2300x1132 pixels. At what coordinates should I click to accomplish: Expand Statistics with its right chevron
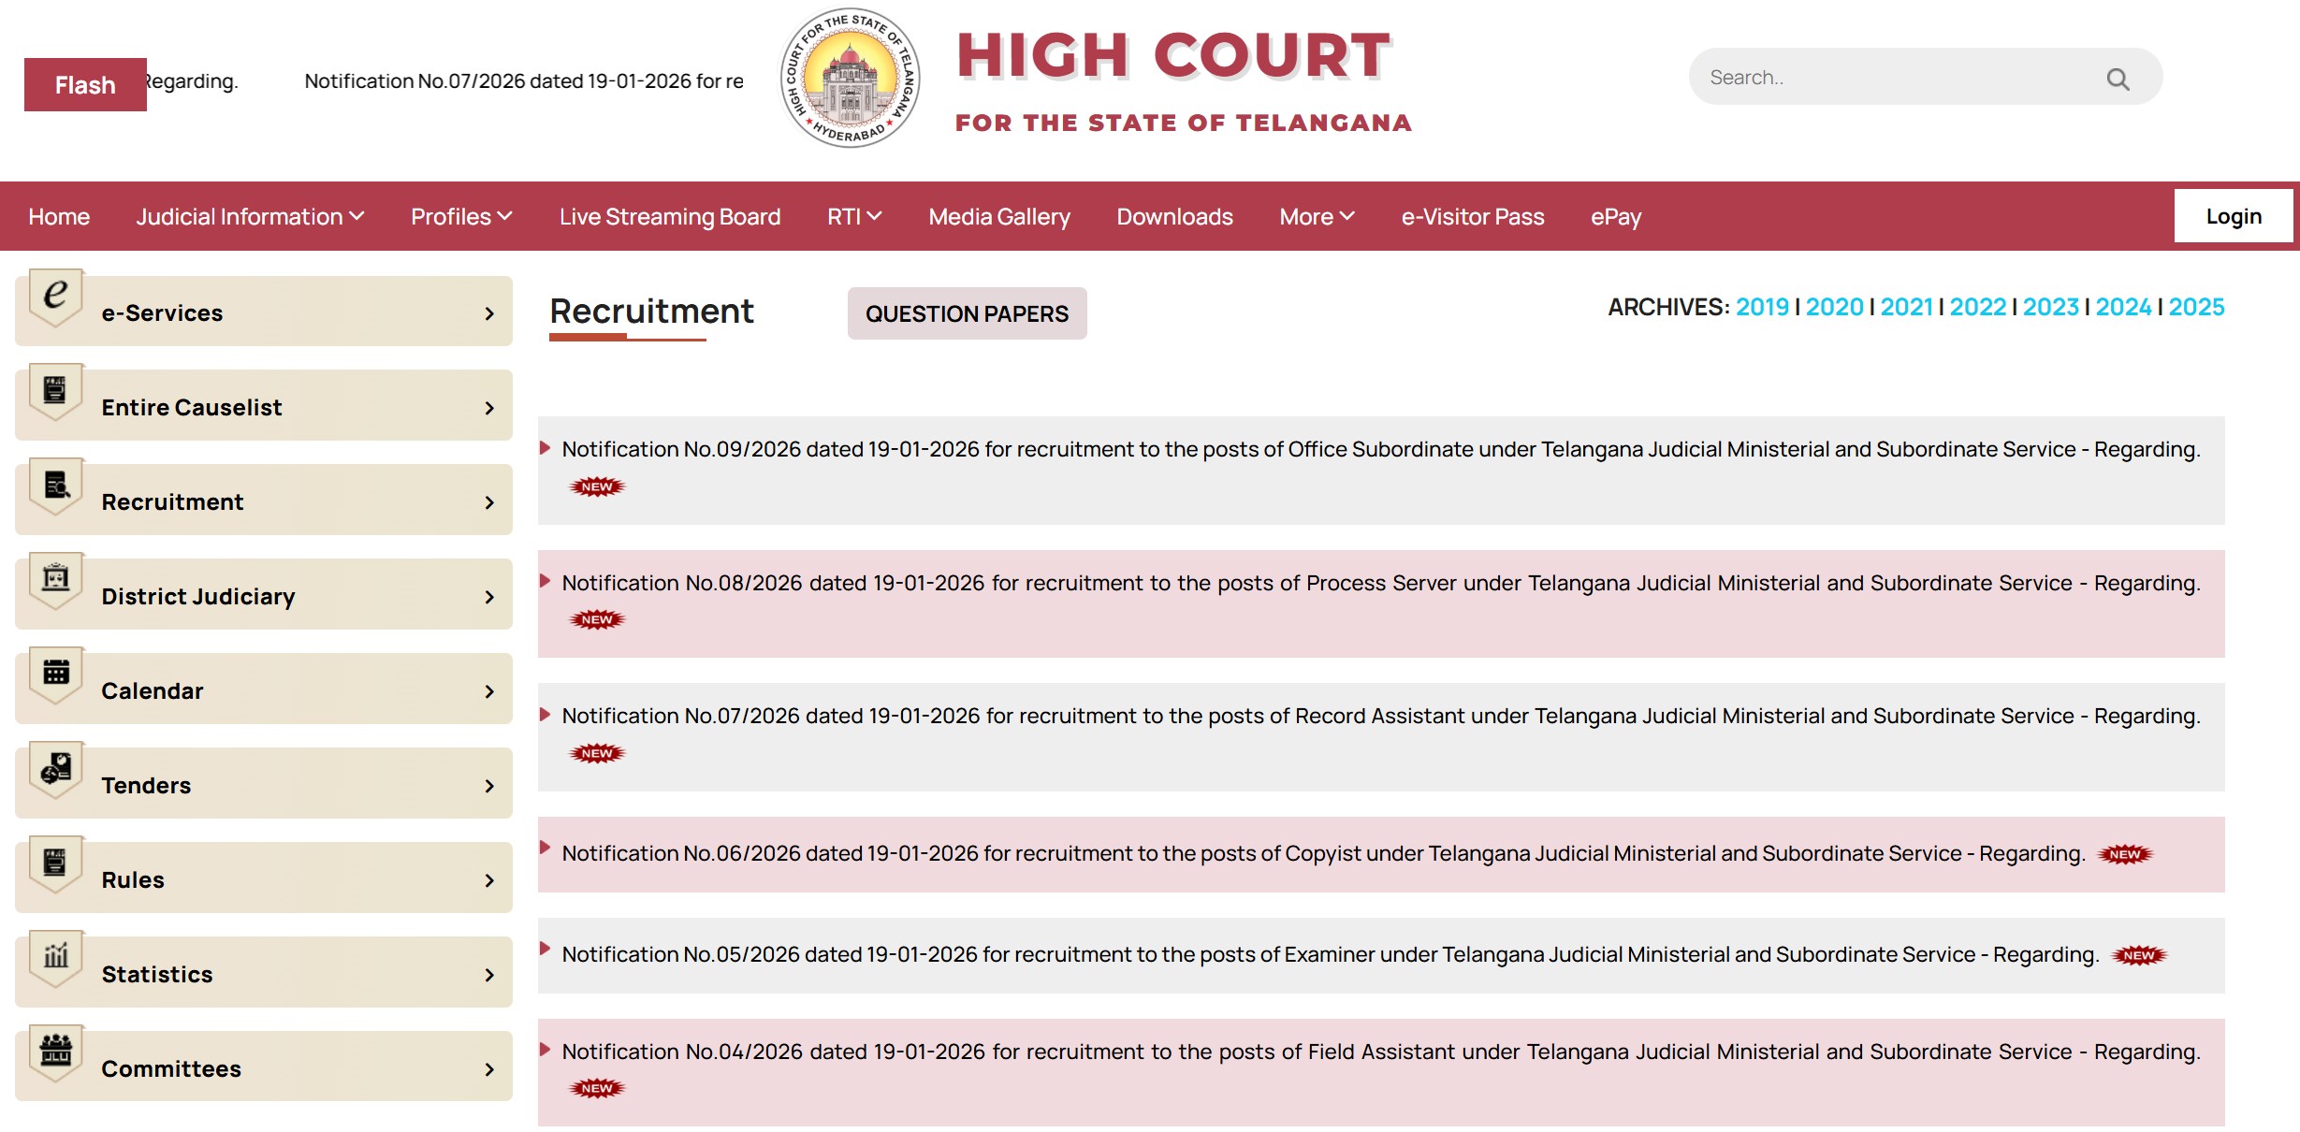coord(489,975)
